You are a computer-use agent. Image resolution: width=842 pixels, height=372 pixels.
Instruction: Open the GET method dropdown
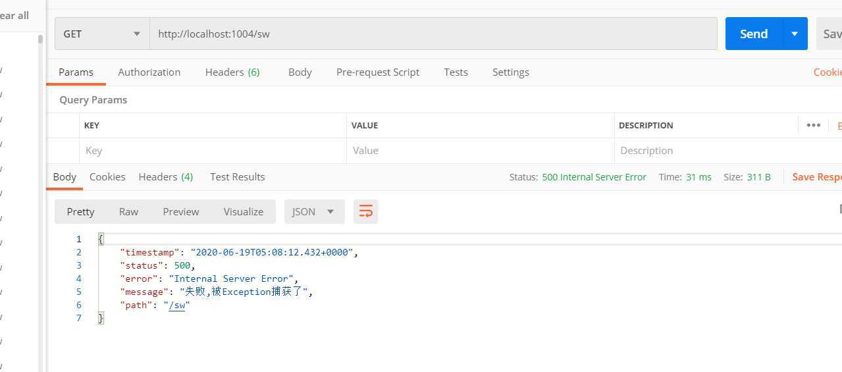click(101, 34)
